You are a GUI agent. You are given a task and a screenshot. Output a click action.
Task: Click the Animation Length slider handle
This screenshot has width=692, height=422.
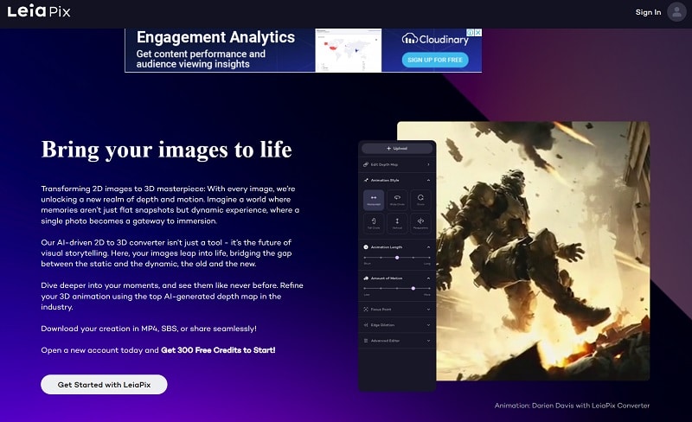click(x=397, y=258)
